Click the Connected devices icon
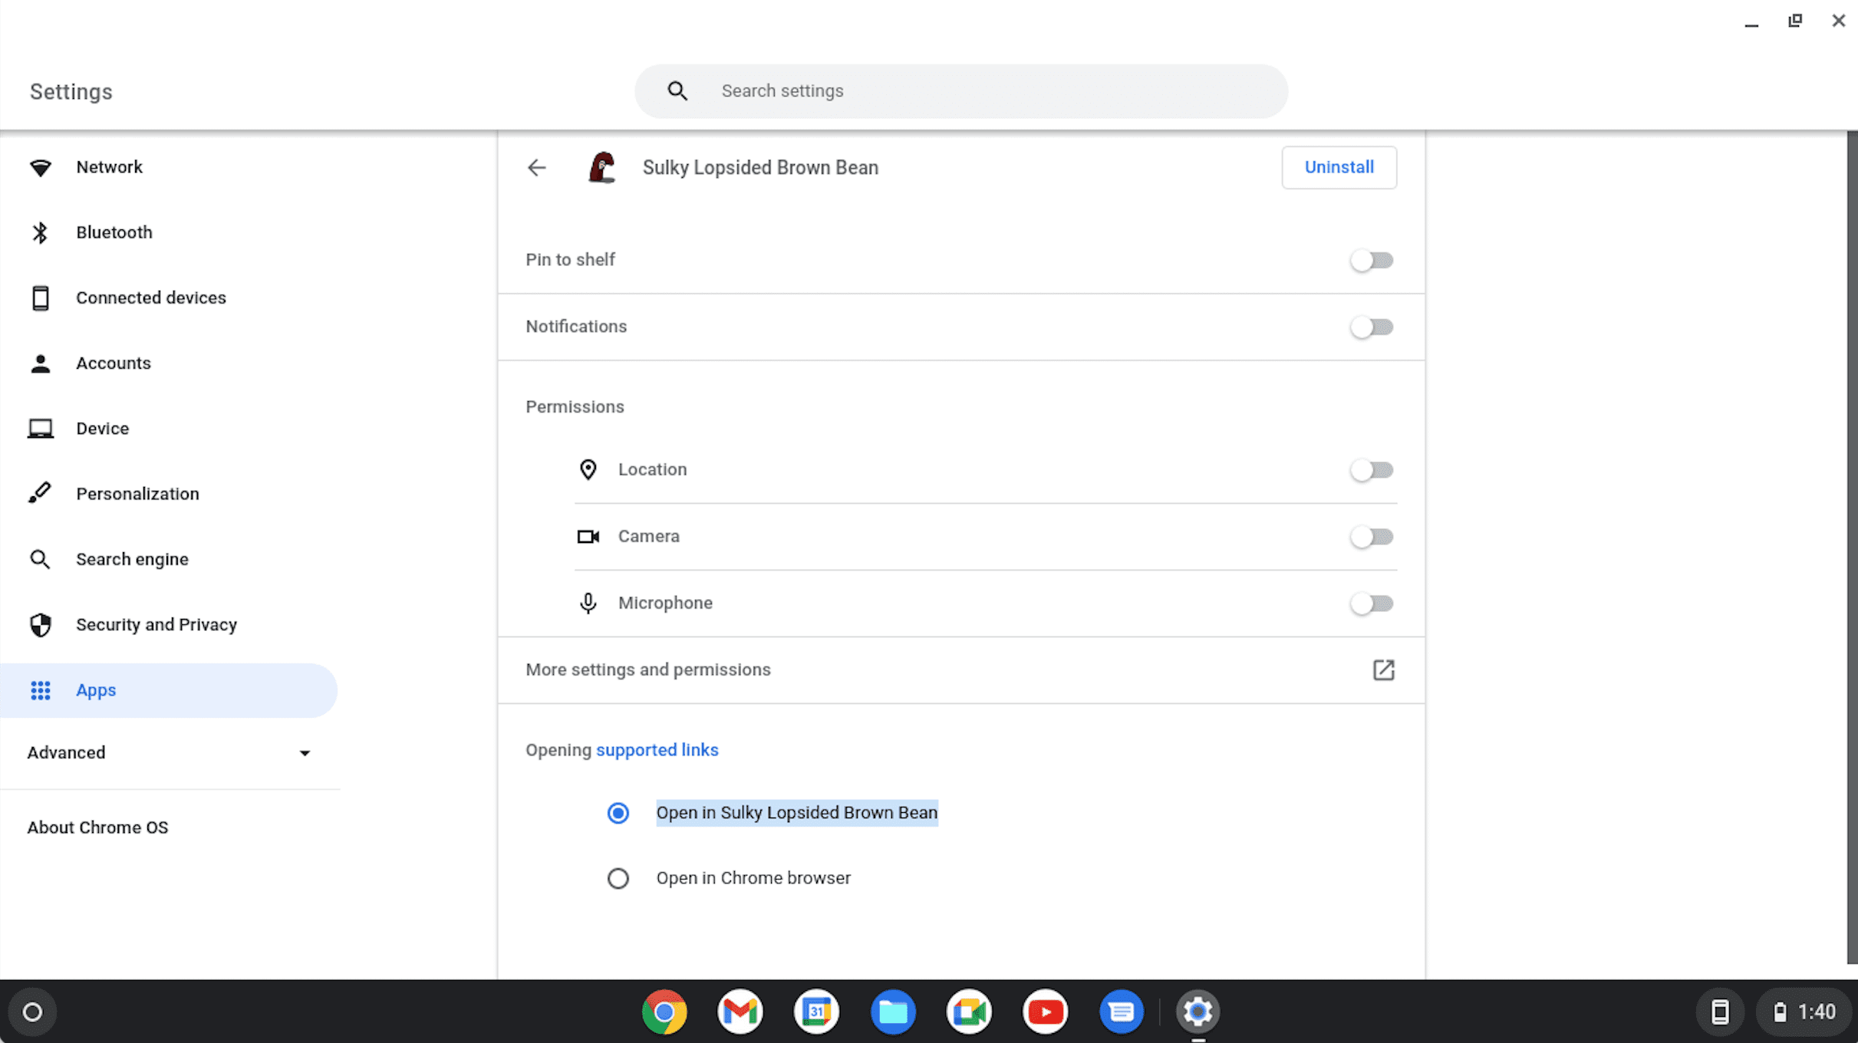Image resolution: width=1858 pixels, height=1043 pixels. click(x=41, y=297)
